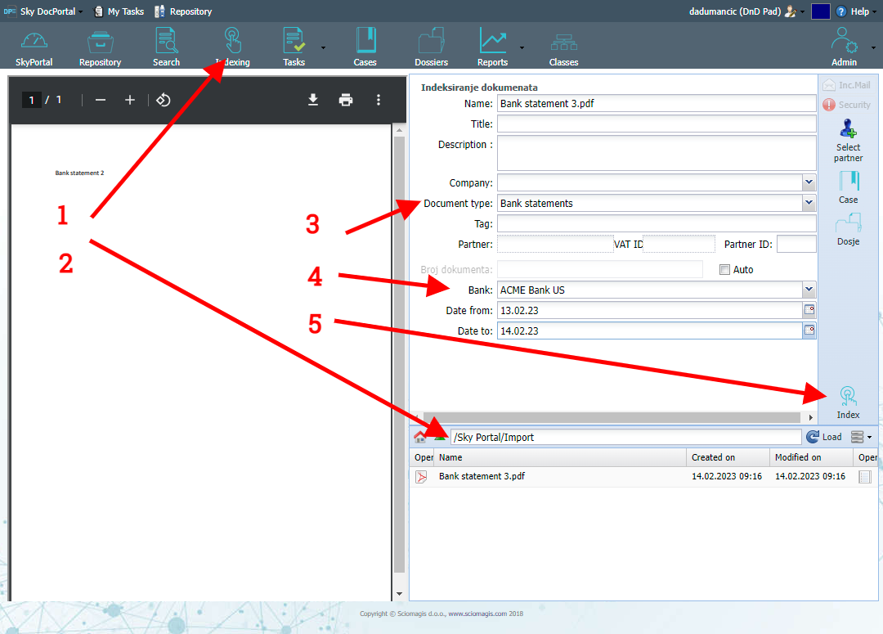Click PDF icon of Bank statement 3.pdf
883x634 pixels.
coord(421,477)
